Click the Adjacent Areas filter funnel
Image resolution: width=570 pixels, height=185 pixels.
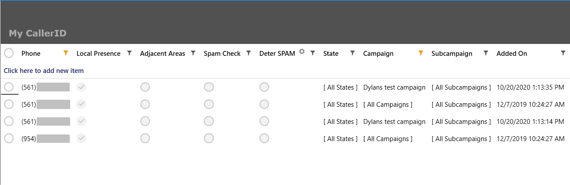tap(193, 53)
